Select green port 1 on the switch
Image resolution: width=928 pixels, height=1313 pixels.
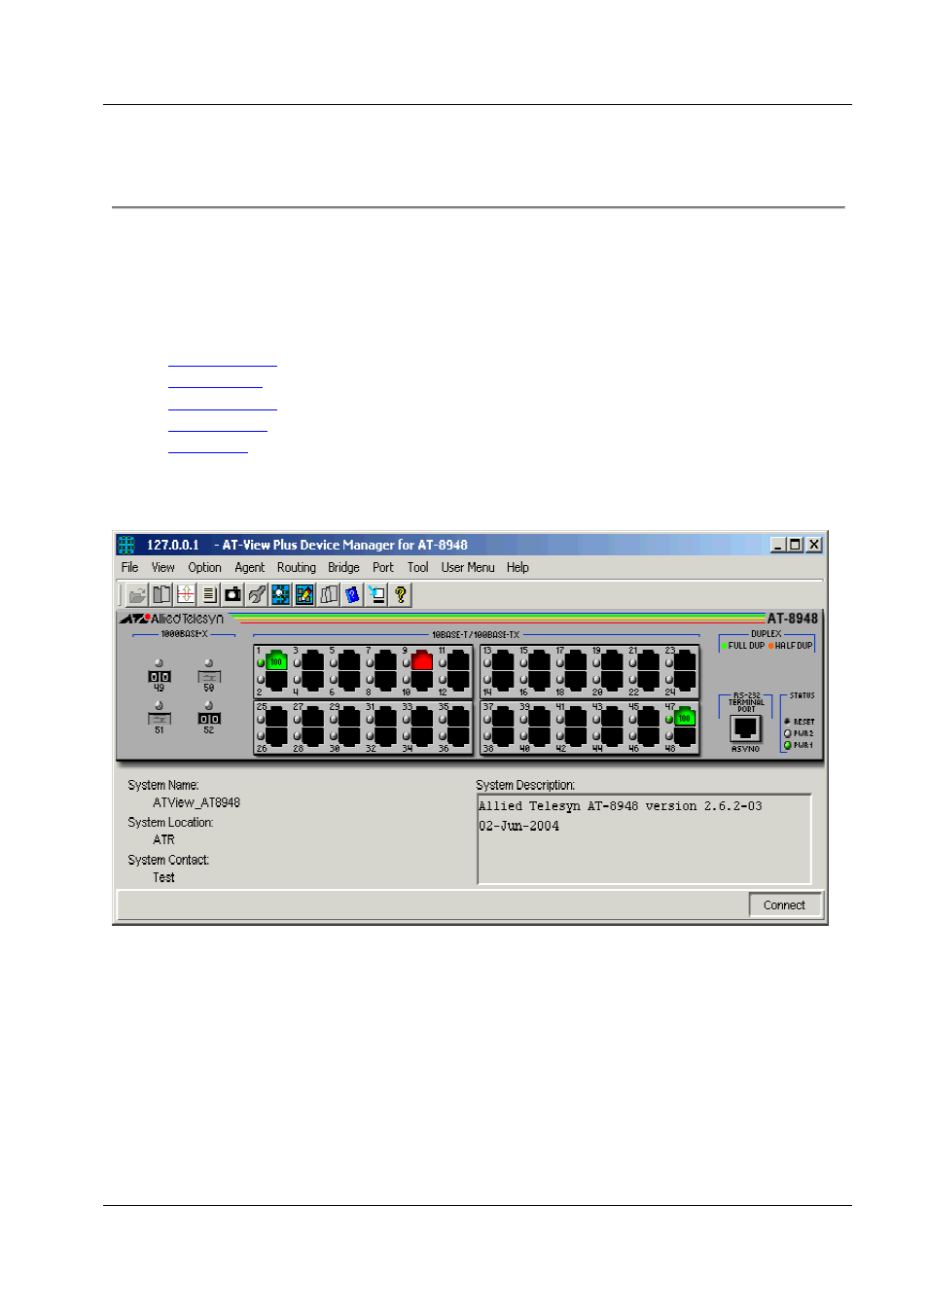pyautogui.click(x=276, y=661)
